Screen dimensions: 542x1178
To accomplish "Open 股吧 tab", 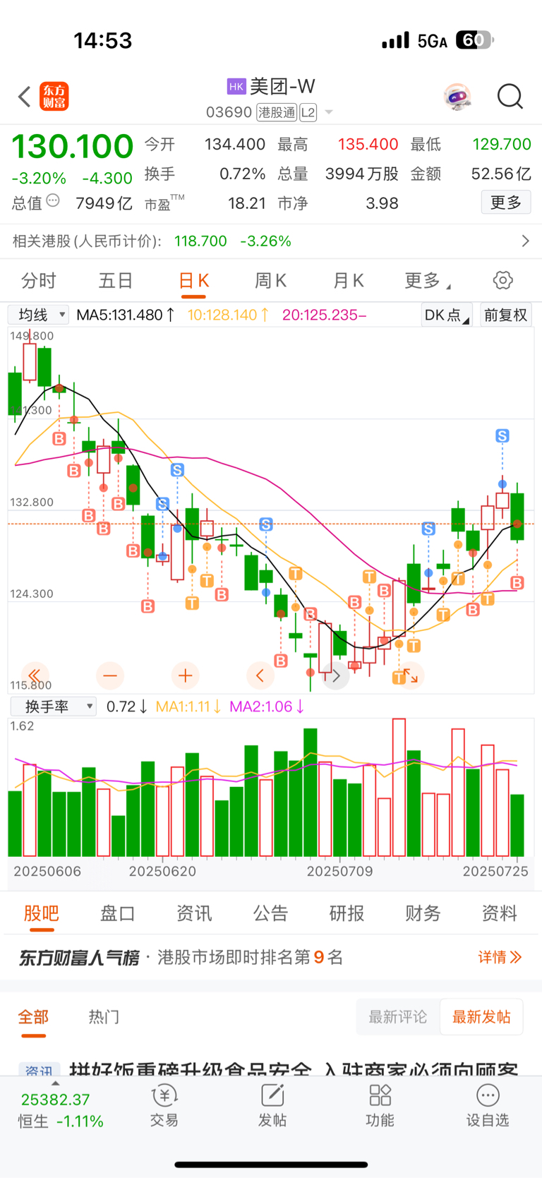I will [41, 913].
